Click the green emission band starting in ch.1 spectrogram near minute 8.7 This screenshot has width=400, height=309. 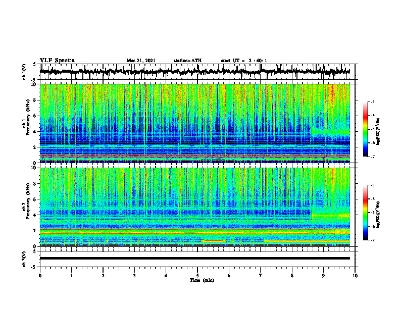331,132
